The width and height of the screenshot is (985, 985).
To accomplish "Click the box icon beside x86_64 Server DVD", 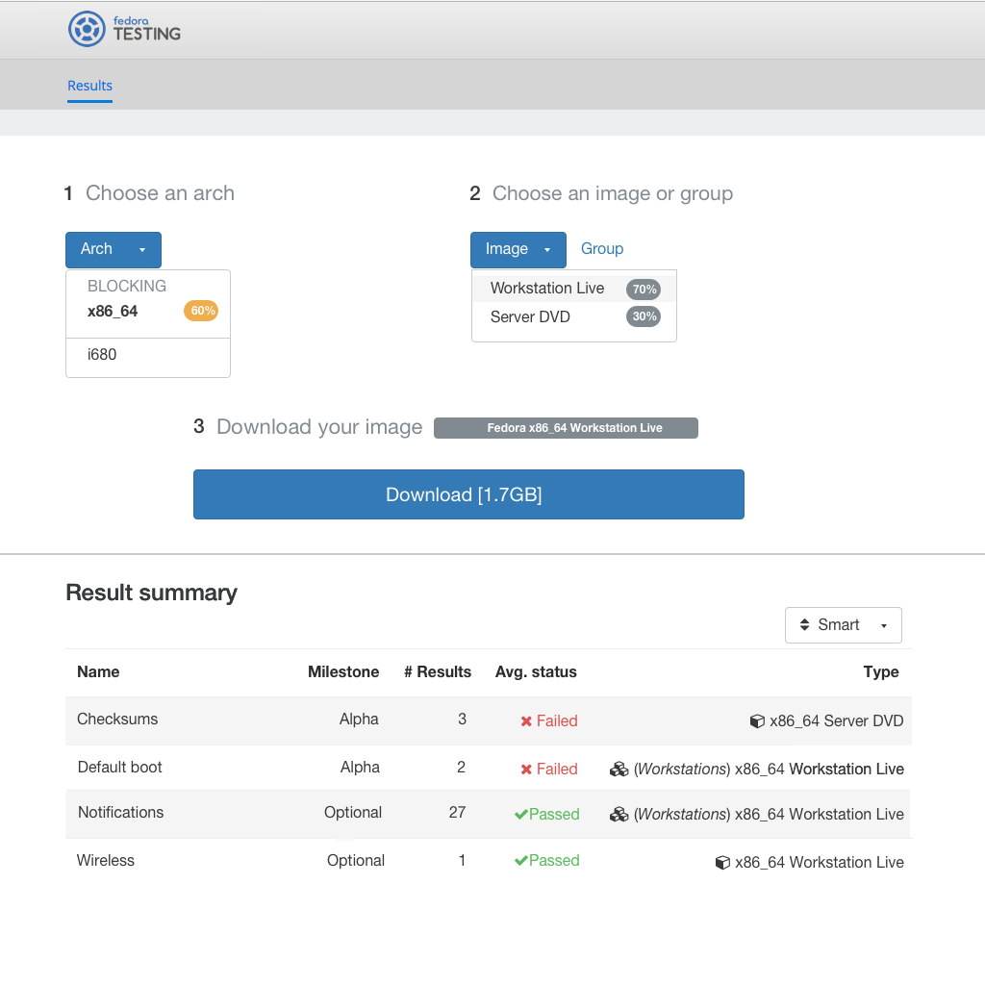I will pyautogui.click(x=757, y=720).
